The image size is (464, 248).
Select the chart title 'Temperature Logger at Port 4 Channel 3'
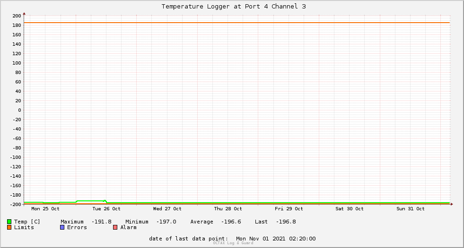coord(234,7)
